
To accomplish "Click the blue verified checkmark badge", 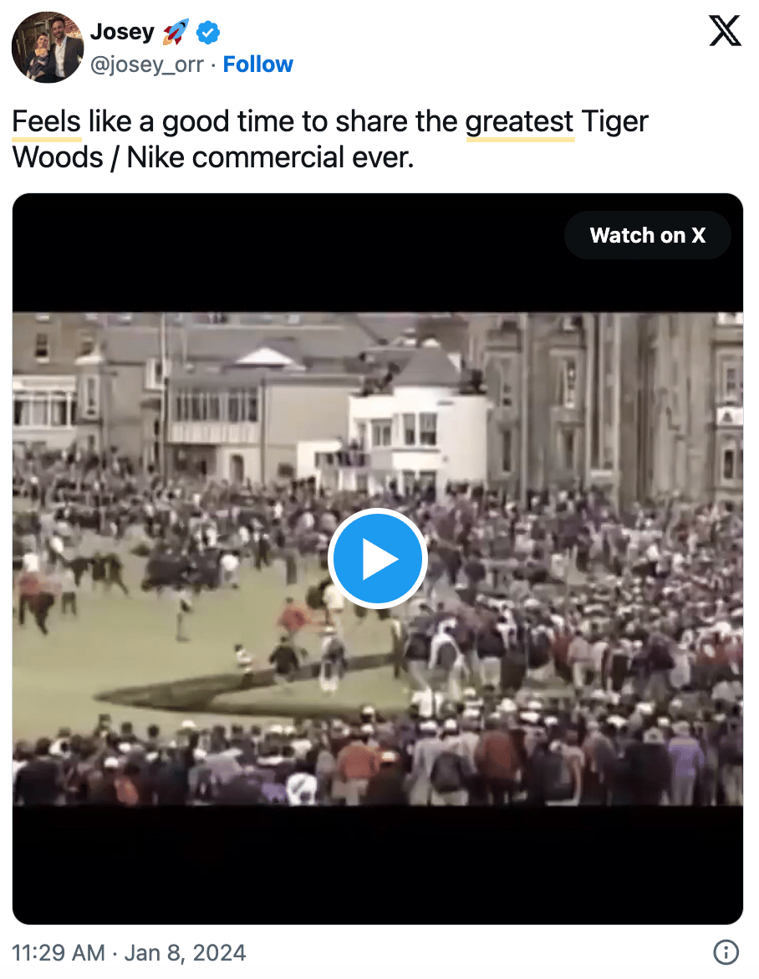I will point(207,32).
